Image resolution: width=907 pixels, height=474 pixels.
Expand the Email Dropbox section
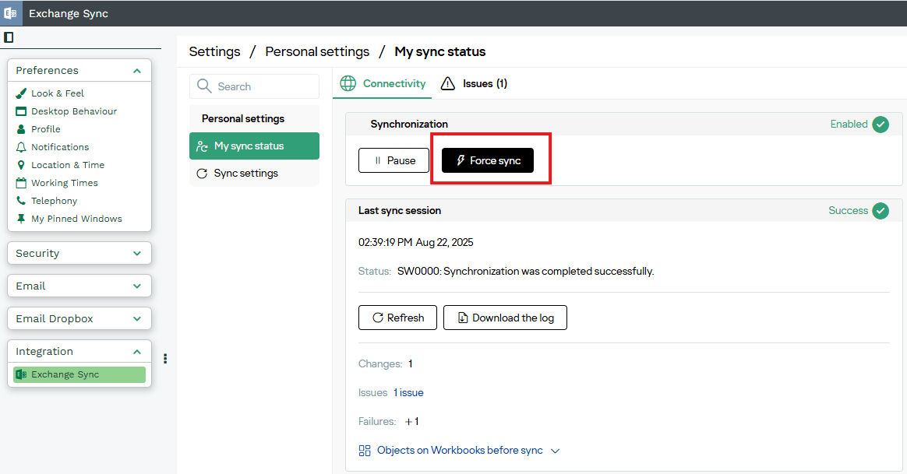[137, 319]
